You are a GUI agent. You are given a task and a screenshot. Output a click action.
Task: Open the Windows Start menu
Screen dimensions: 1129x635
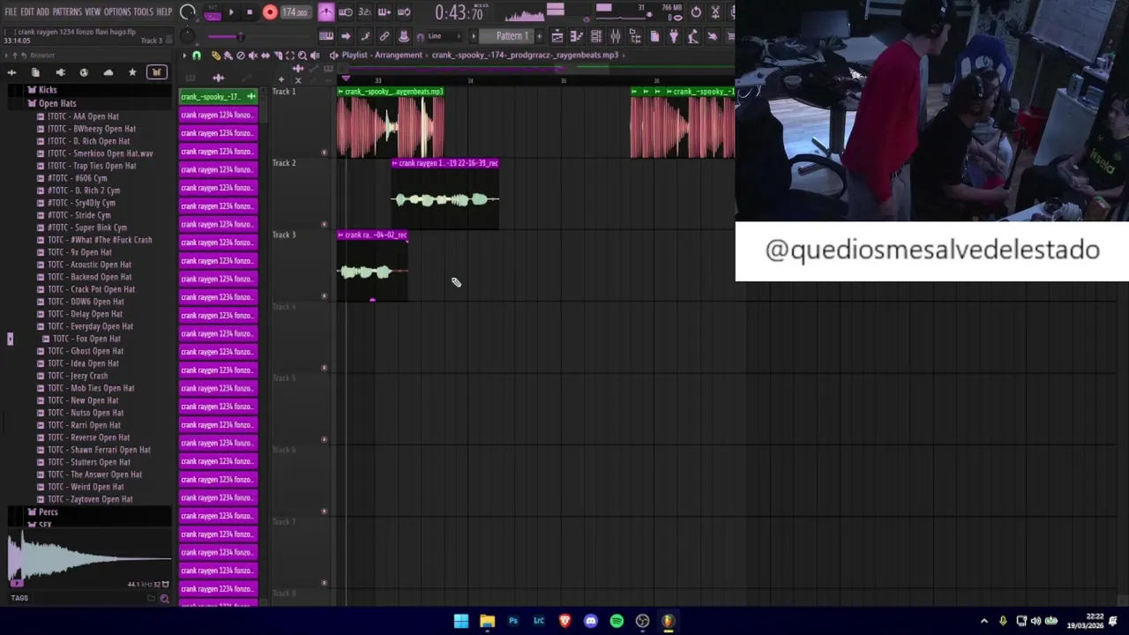461,621
